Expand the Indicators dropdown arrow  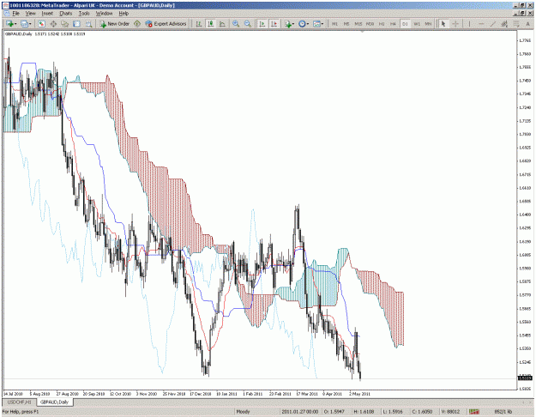point(293,24)
